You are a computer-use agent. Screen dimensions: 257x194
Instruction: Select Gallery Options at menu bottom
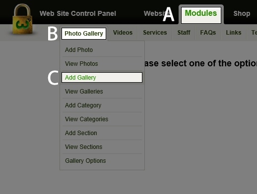click(x=102, y=161)
